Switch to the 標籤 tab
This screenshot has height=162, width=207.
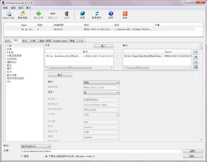tap(72, 41)
